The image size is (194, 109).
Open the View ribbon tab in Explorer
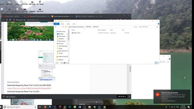coord(74,24)
